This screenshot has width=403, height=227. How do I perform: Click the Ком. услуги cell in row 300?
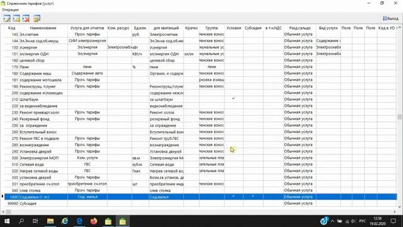point(87,158)
